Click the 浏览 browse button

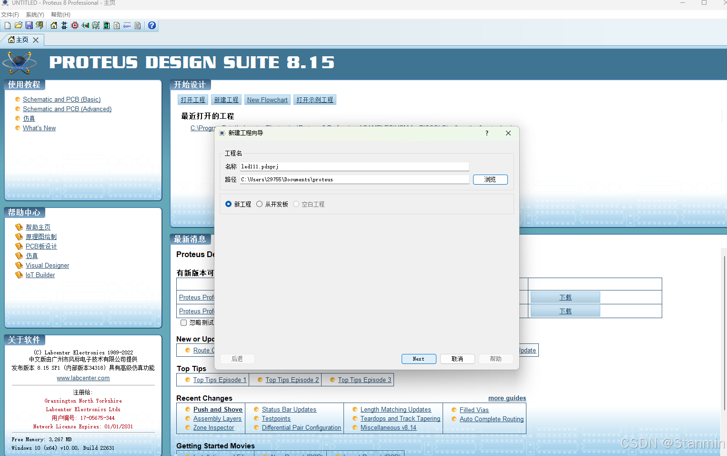[x=490, y=179]
